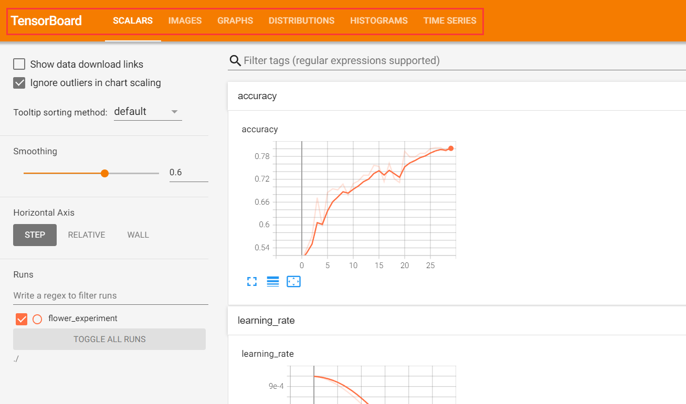This screenshot has height=404, width=686.
Task: Uncheck Ignore outliers in chart scaling
Action: pos(19,82)
